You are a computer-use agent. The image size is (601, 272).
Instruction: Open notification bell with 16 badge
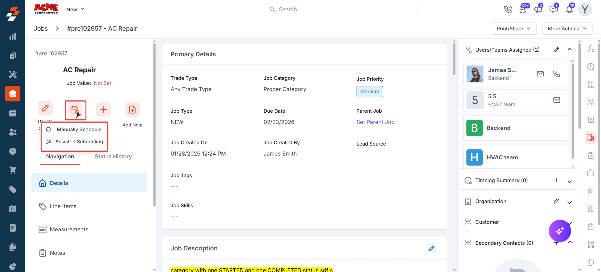coord(569,9)
